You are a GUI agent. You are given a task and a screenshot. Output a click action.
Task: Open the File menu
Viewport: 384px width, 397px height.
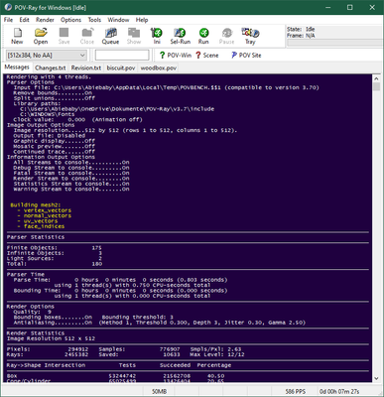pos(8,20)
